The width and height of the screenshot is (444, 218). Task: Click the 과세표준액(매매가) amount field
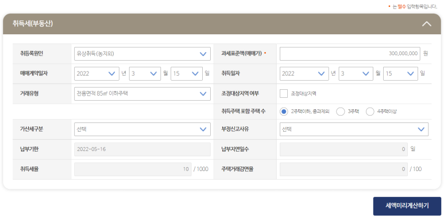pyautogui.click(x=350, y=54)
